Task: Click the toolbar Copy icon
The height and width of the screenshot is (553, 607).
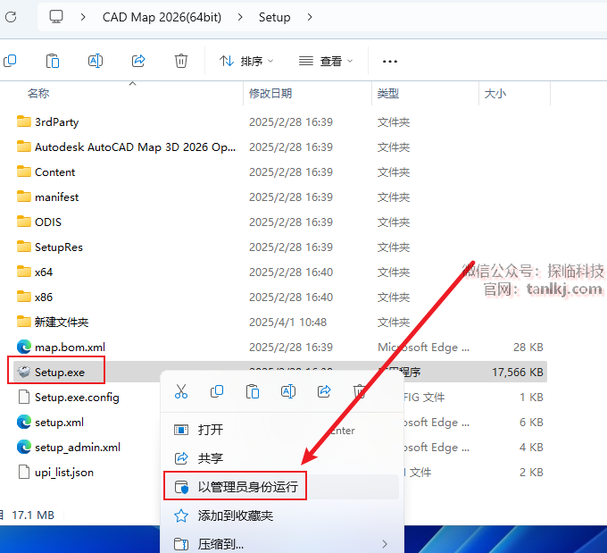Action: 10,61
